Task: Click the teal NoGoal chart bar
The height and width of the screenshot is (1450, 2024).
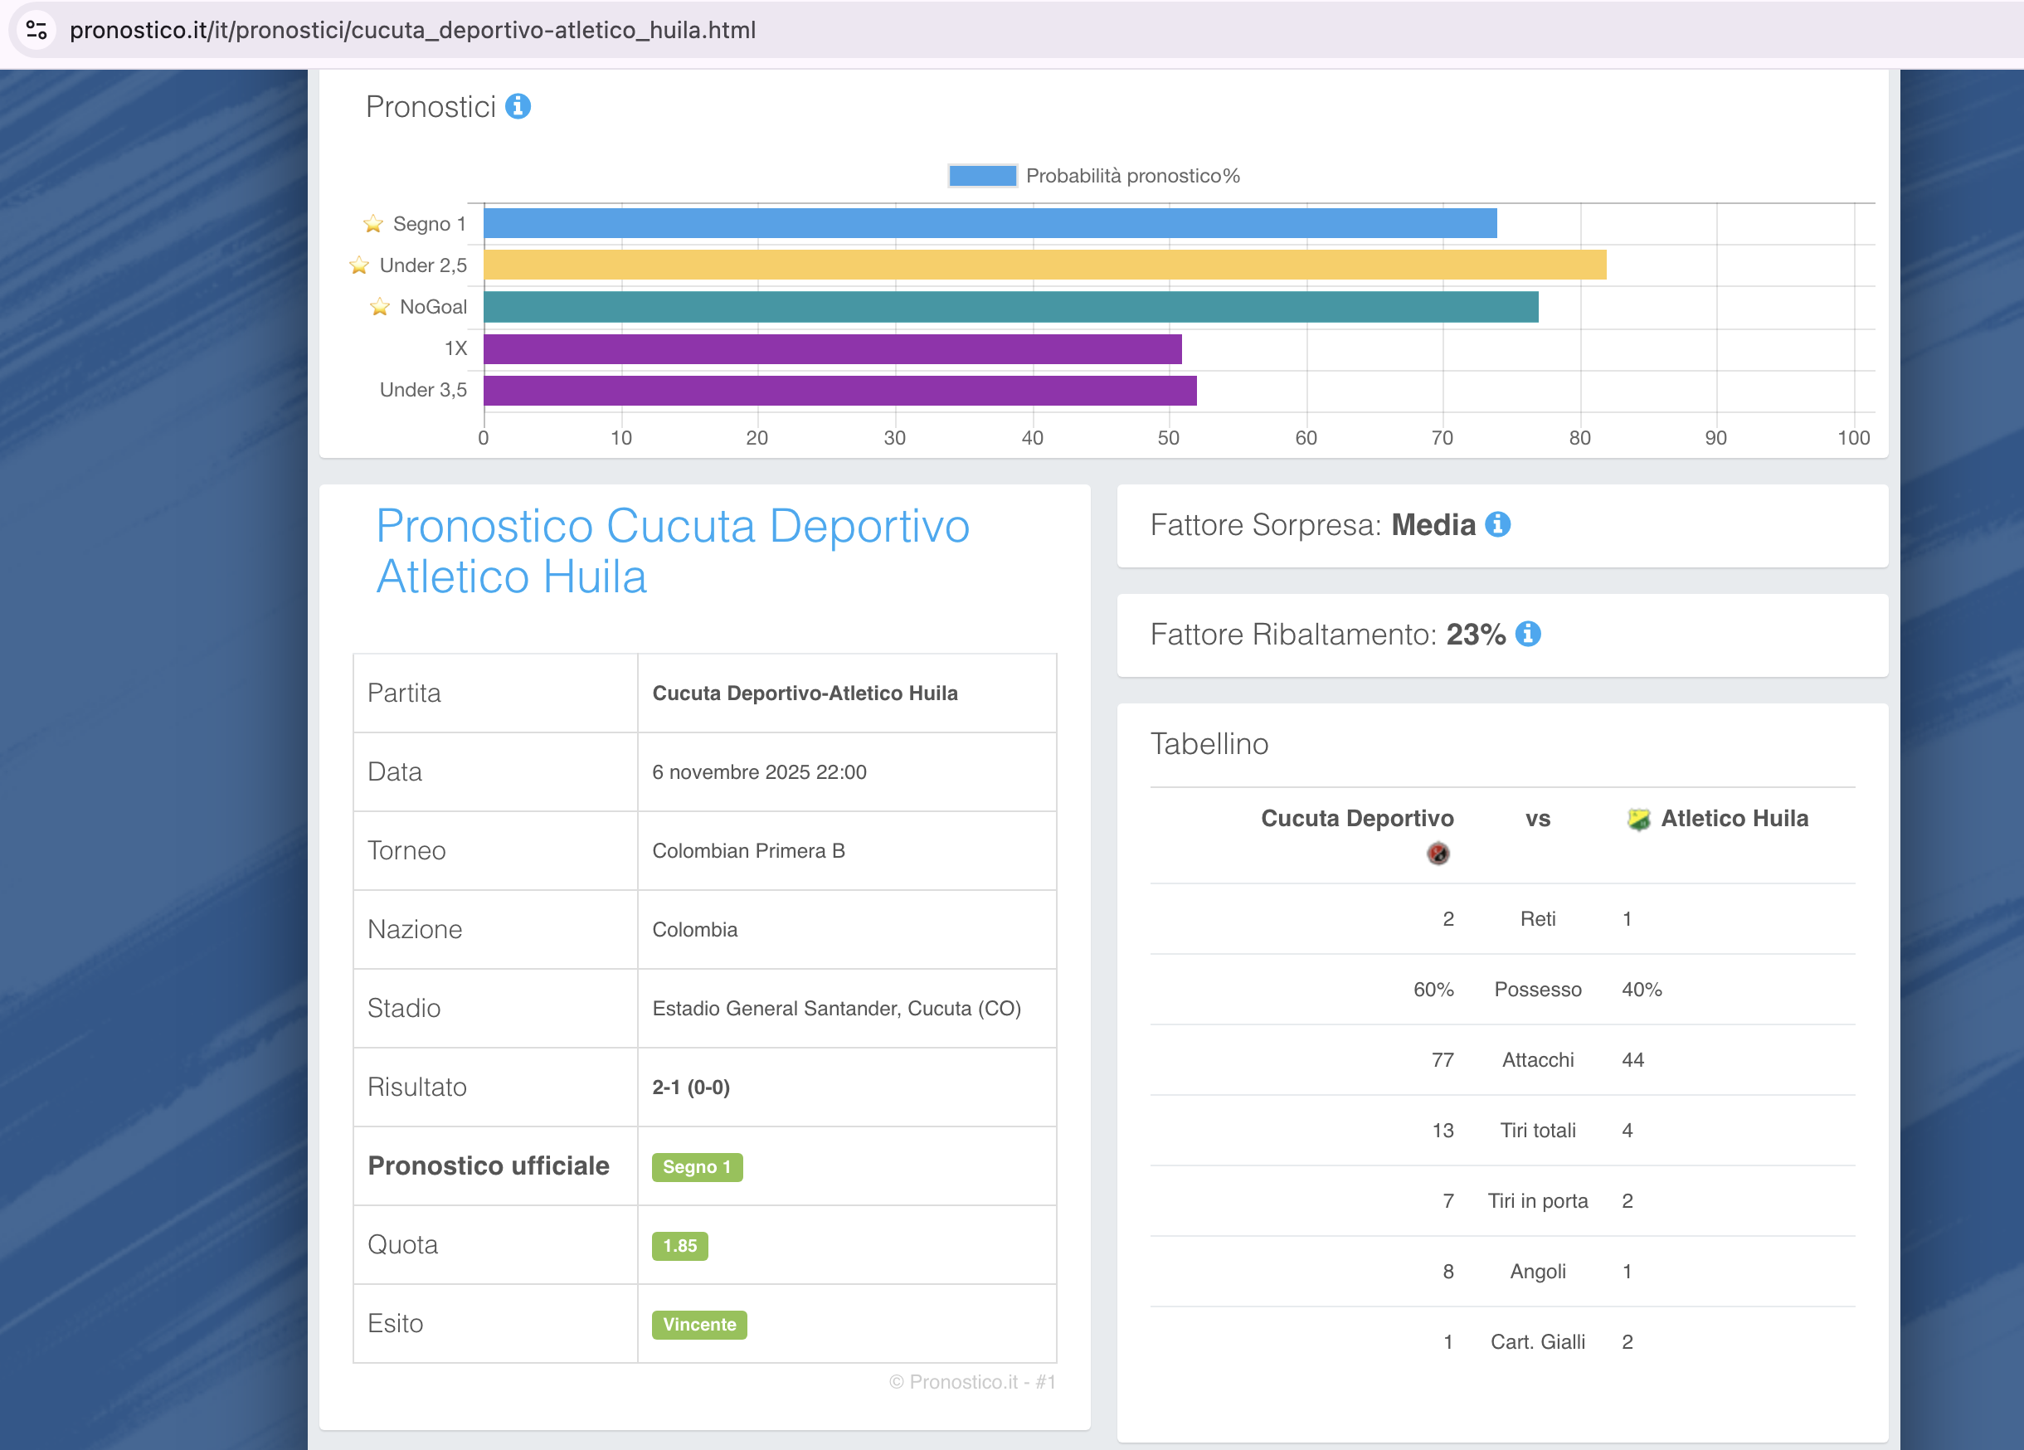Action: point(1010,307)
